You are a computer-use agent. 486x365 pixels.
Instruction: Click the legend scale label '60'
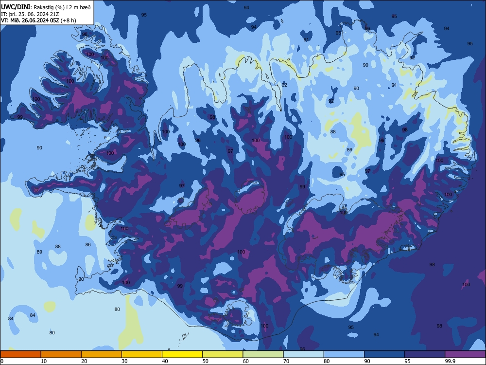[246, 361]
